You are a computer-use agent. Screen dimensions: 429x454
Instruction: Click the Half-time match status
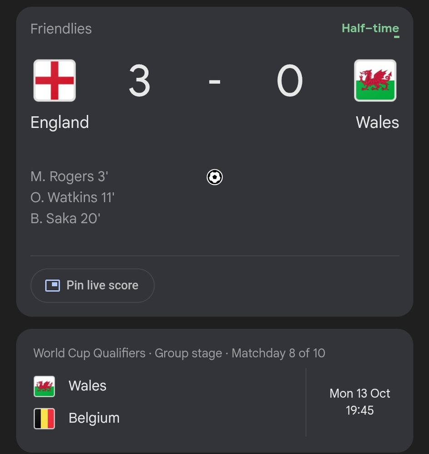(x=370, y=28)
